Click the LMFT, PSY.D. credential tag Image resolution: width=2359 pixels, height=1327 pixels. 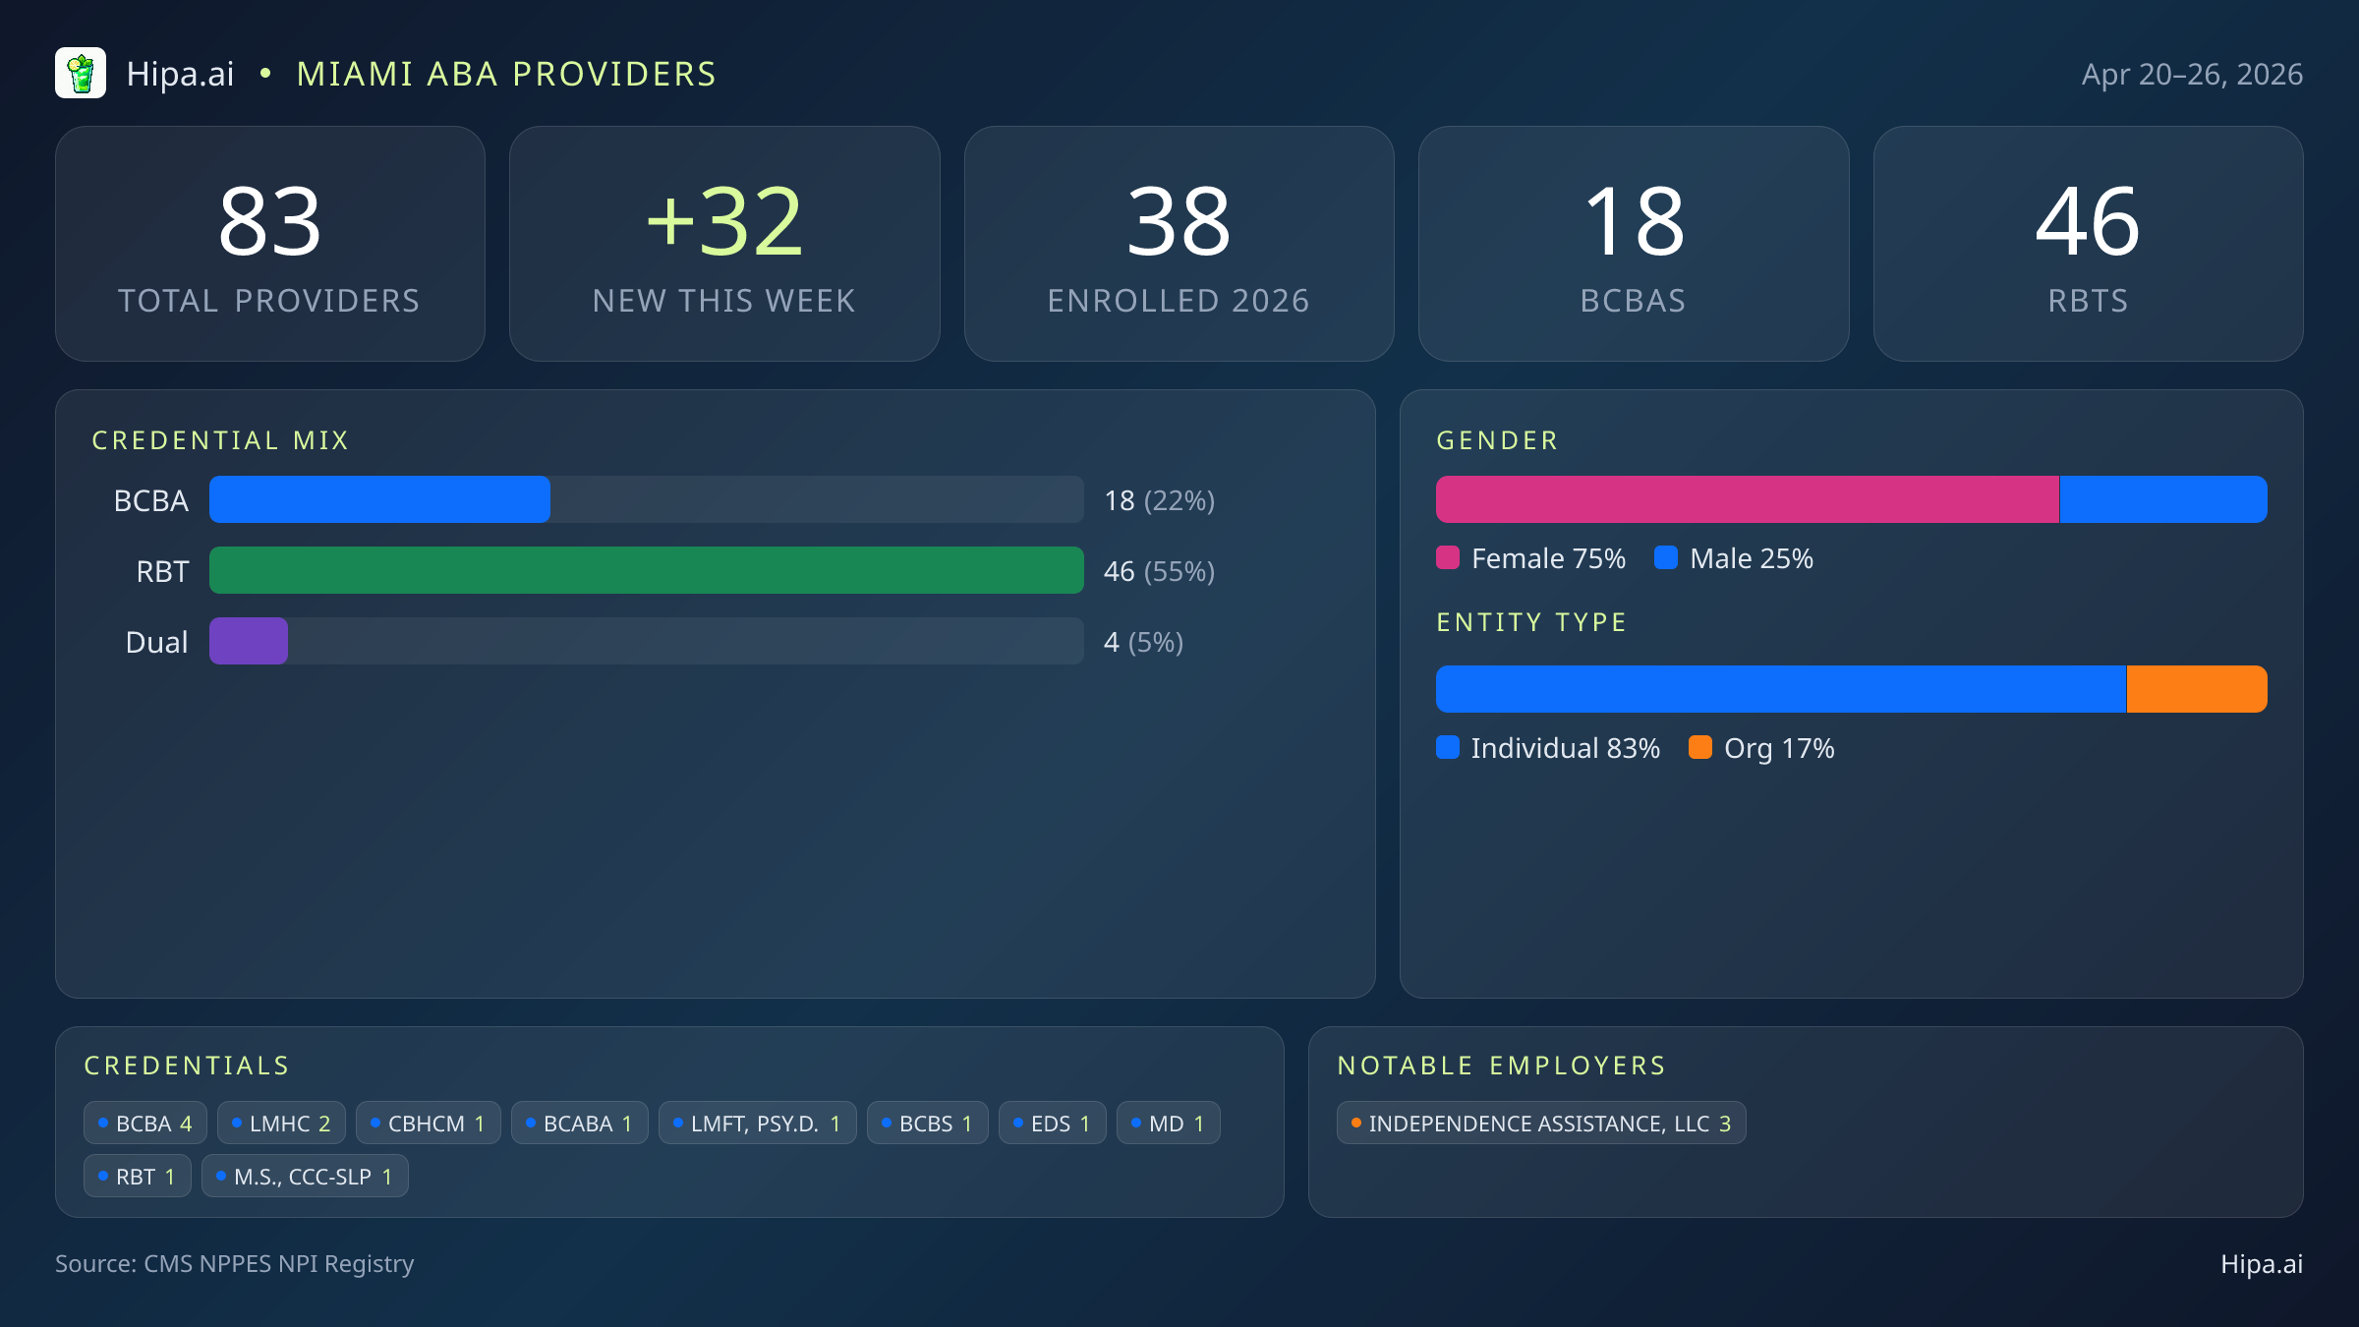pos(757,1124)
